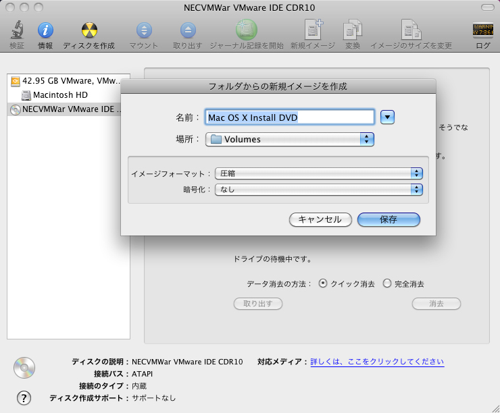This screenshot has height=413, width=500.
Task: Open the 暗号化 dropdown
Action: point(319,190)
